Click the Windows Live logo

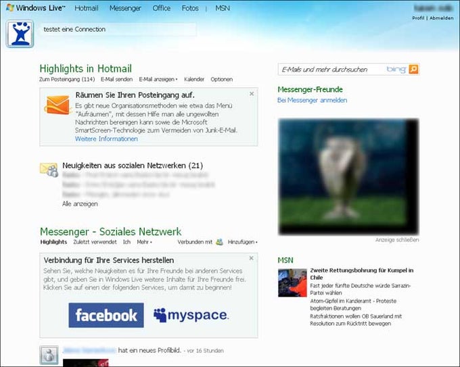35,7
